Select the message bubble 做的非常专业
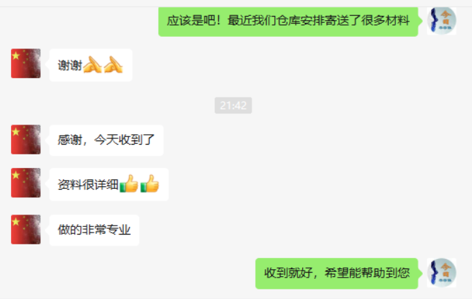This screenshot has height=299, width=472. (94, 230)
